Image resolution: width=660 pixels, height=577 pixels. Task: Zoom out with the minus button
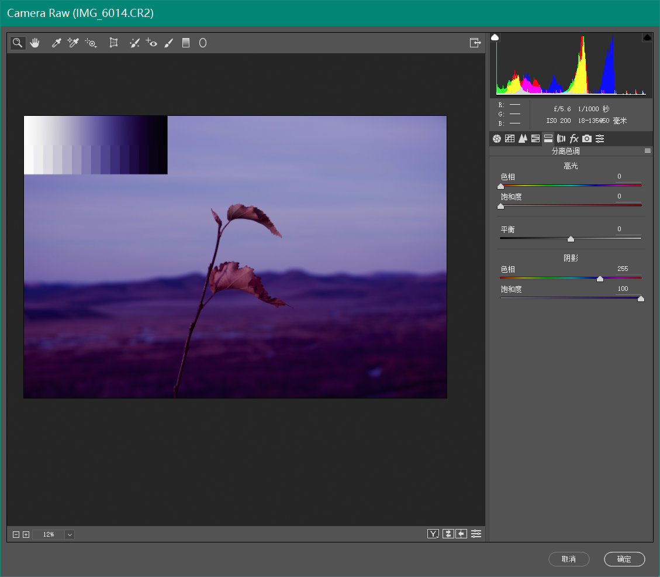click(16, 534)
